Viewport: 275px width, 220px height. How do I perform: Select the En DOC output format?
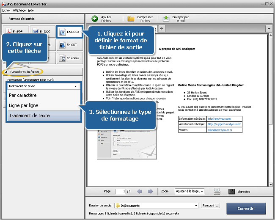tap(42, 32)
